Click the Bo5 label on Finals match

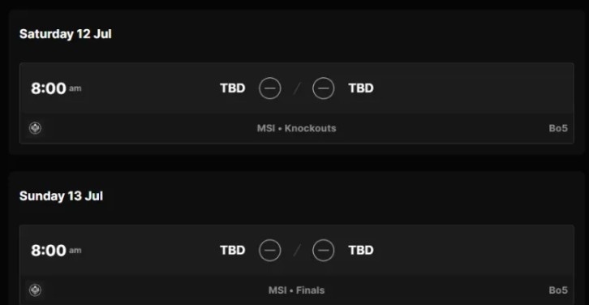(x=558, y=290)
